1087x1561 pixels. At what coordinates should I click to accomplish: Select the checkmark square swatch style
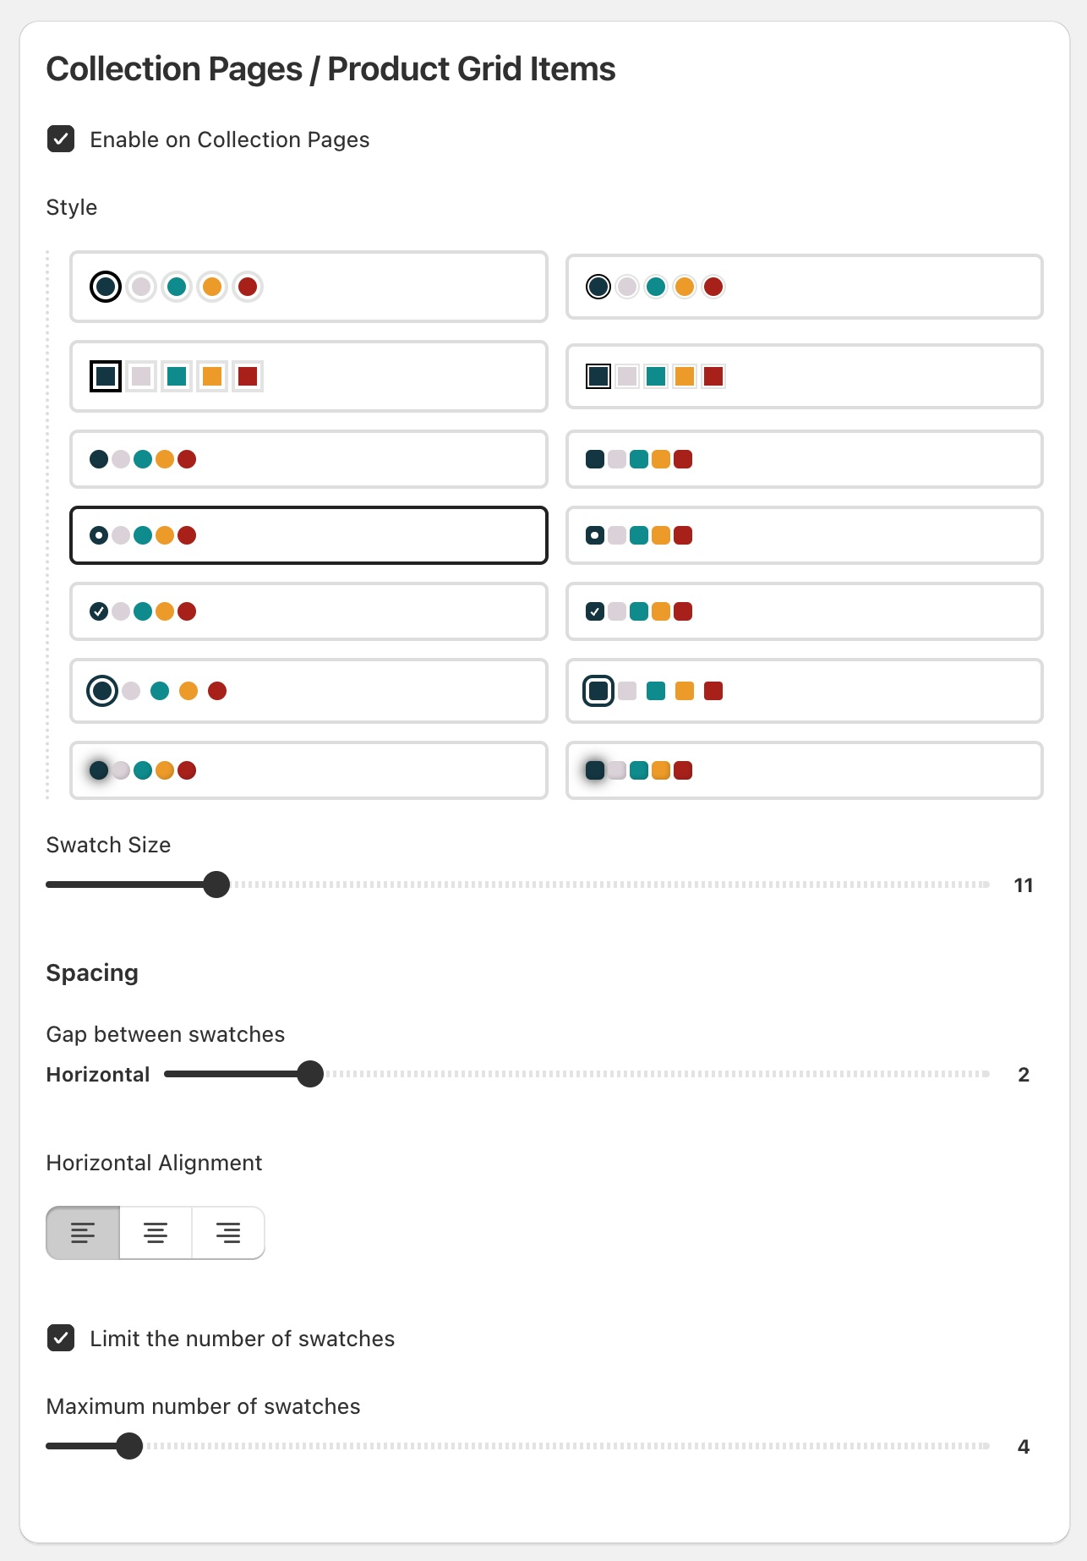[x=803, y=611]
